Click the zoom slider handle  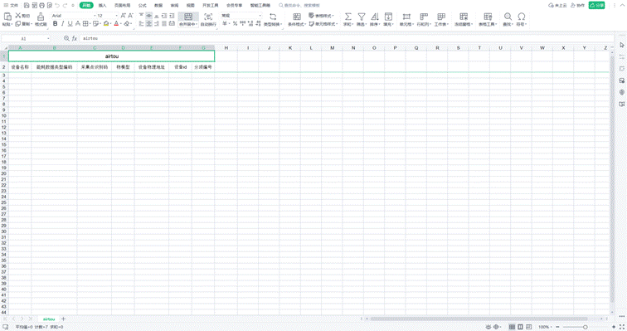point(586,327)
